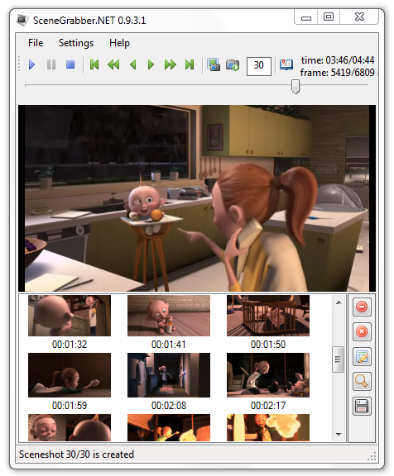Select the thumbnail at 00:01:41
The width and height of the screenshot is (394, 476).
coord(169,316)
